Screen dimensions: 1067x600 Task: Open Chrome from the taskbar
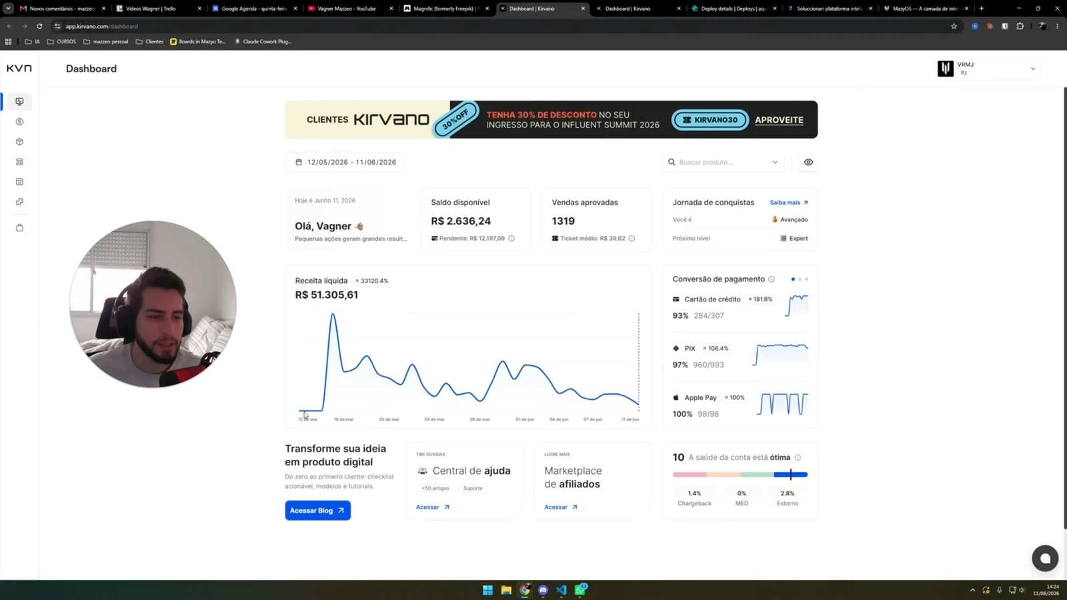click(x=525, y=590)
